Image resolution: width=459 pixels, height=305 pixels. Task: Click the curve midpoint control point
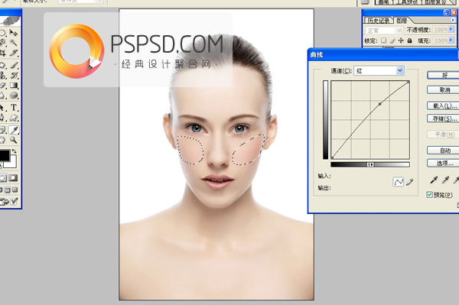[x=380, y=104]
